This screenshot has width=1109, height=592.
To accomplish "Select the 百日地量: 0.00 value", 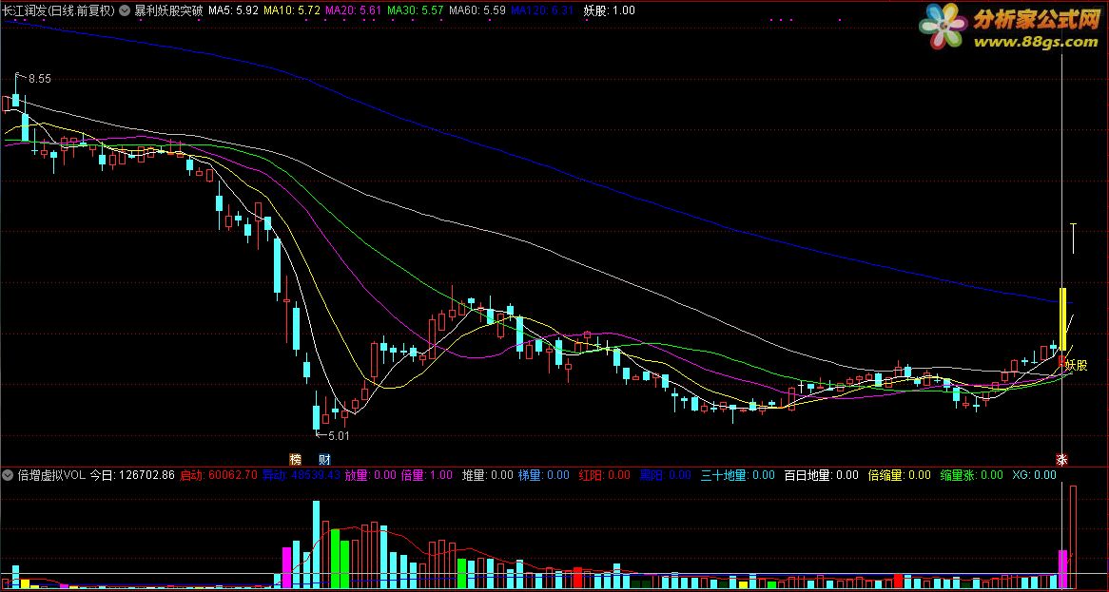I will coord(821,475).
